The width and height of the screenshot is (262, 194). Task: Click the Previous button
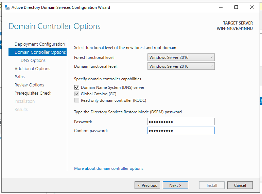pyautogui.click(x=147, y=185)
